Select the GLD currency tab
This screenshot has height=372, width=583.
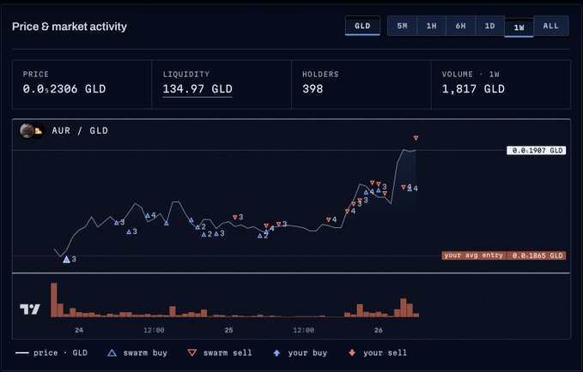point(362,26)
